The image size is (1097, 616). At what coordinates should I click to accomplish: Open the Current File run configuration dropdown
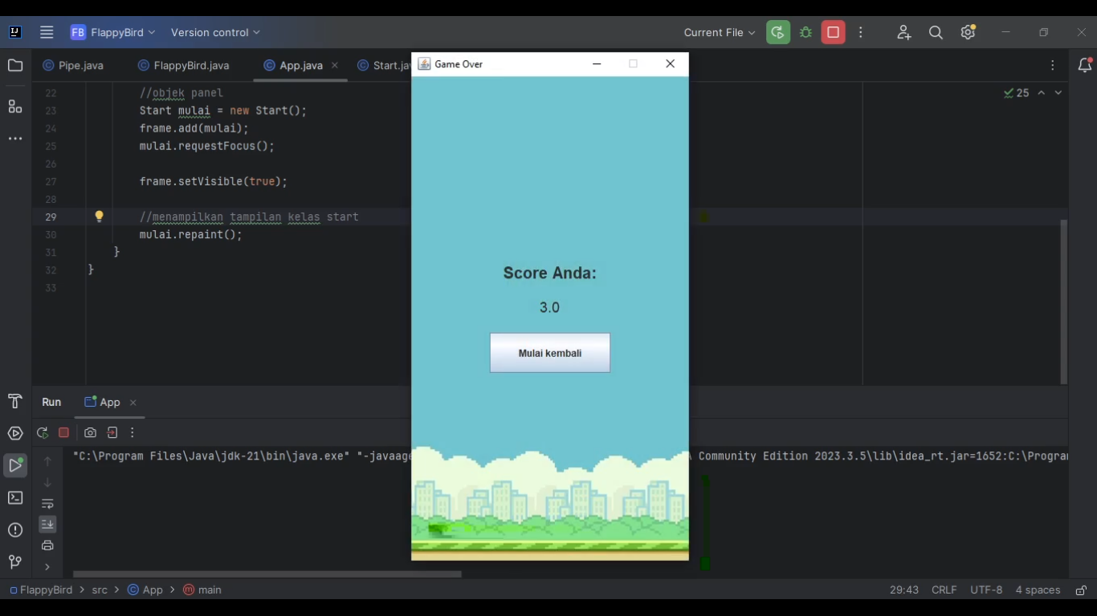click(x=719, y=33)
